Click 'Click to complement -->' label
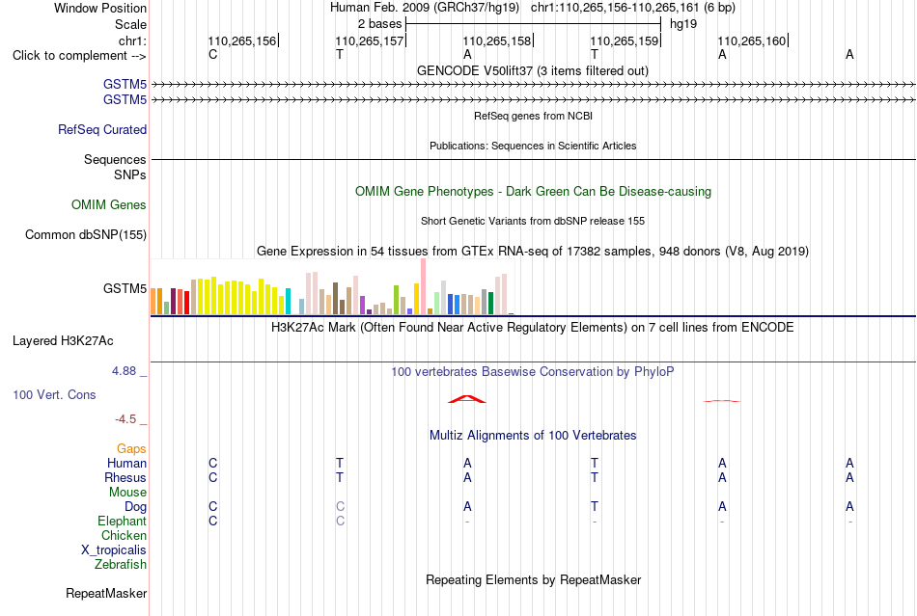The image size is (917, 616). [x=79, y=56]
